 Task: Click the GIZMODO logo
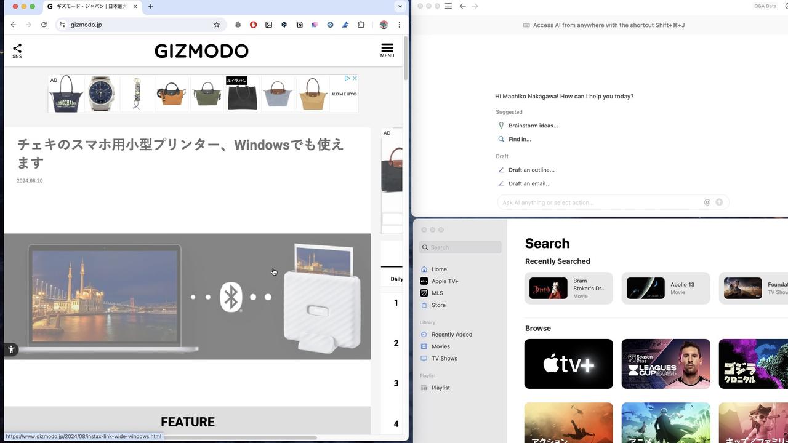(201, 50)
